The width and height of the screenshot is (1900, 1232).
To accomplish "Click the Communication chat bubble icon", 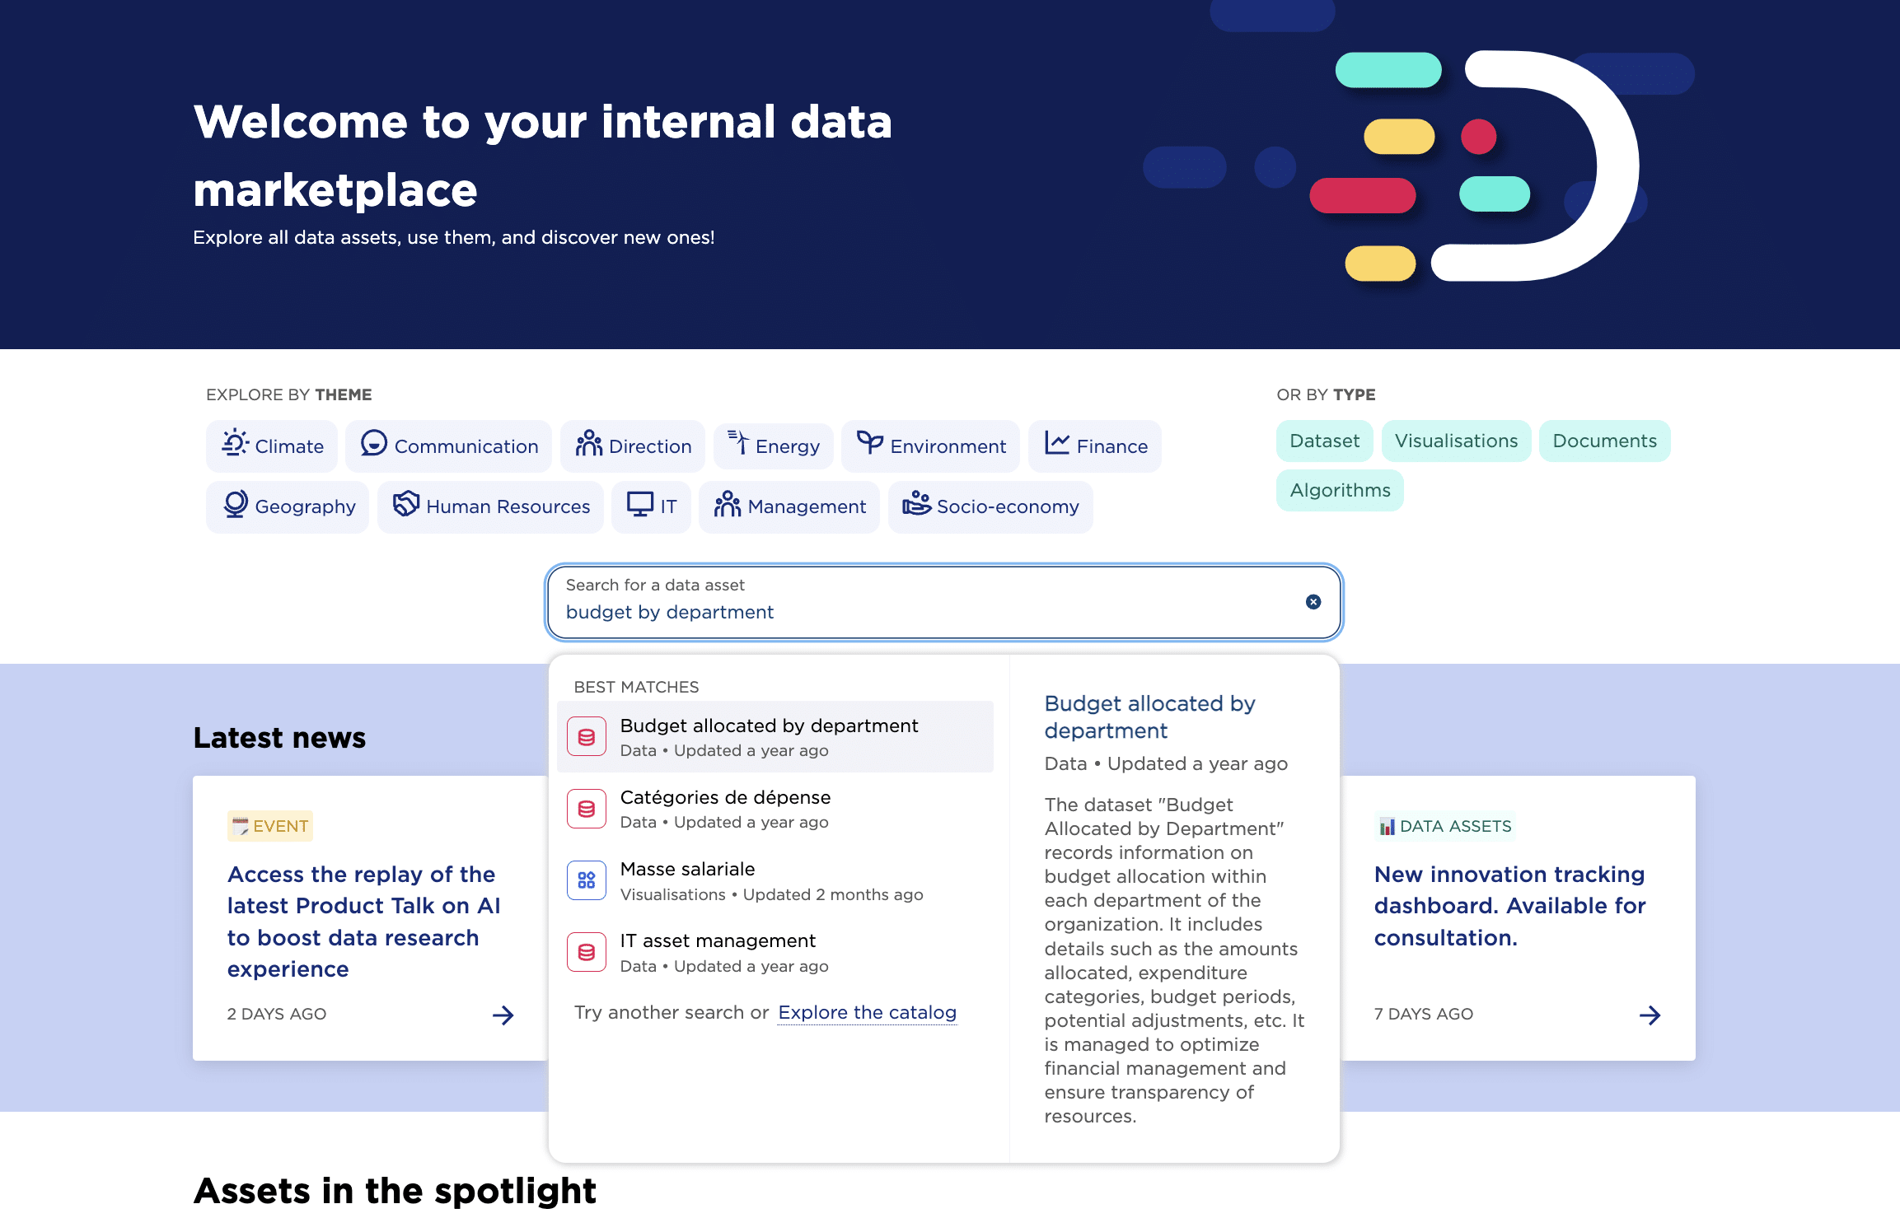I will 374,444.
